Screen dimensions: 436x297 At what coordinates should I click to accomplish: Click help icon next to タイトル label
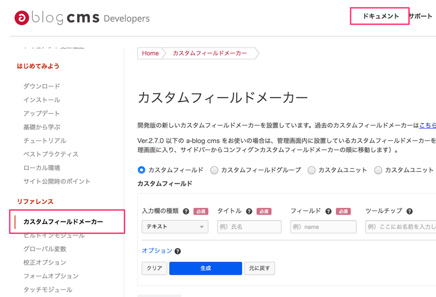pos(249,211)
